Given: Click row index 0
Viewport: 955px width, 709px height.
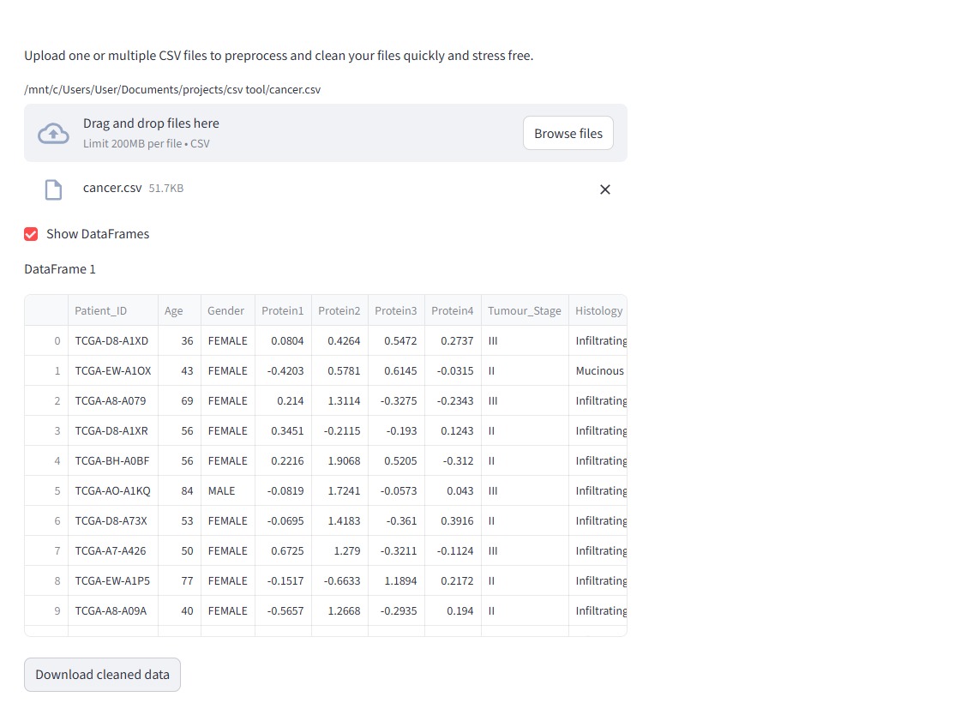Looking at the screenshot, I should click(x=46, y=340).
